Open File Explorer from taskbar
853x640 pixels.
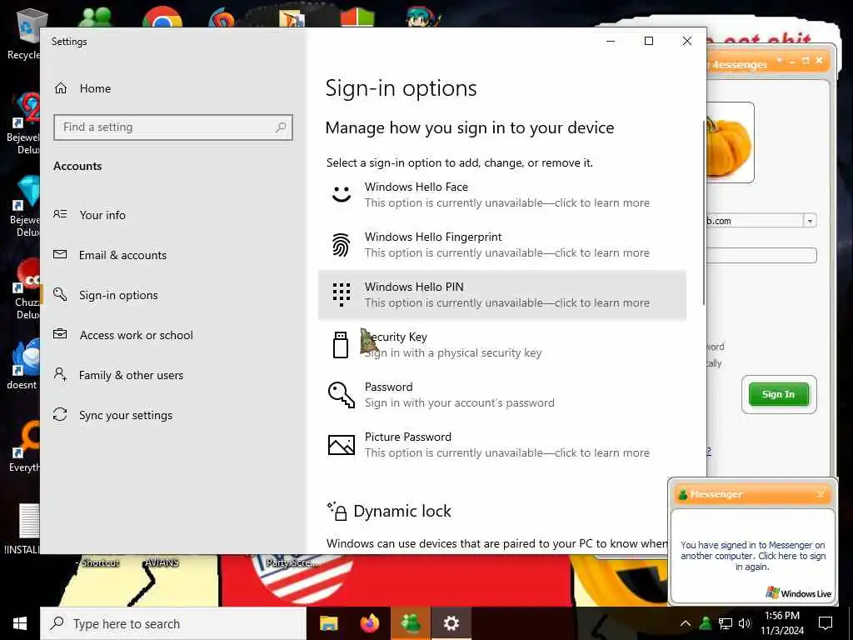(x=328, y=623)
